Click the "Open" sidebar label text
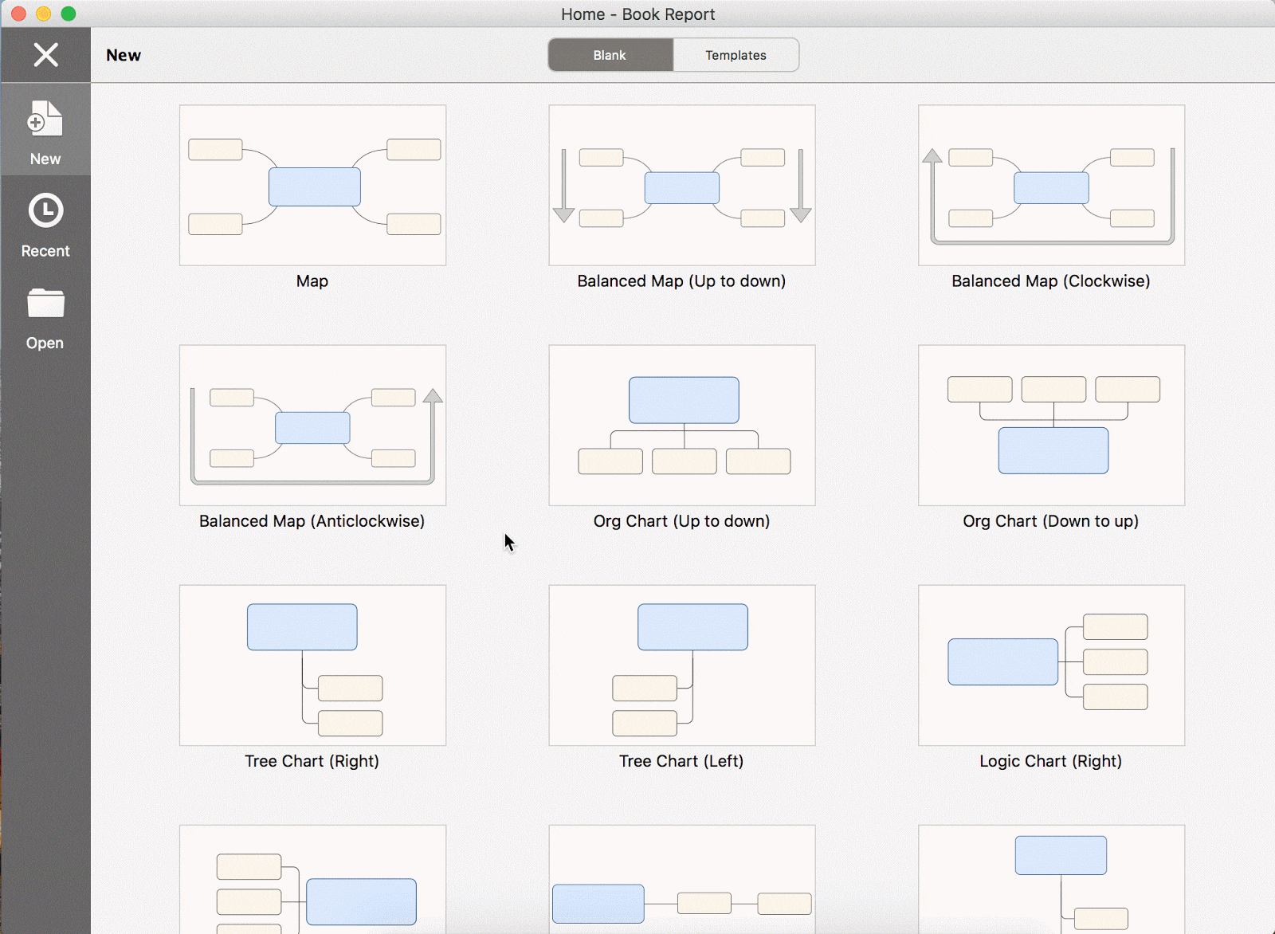Screen dimensions: 1275x934 [45, 343]
